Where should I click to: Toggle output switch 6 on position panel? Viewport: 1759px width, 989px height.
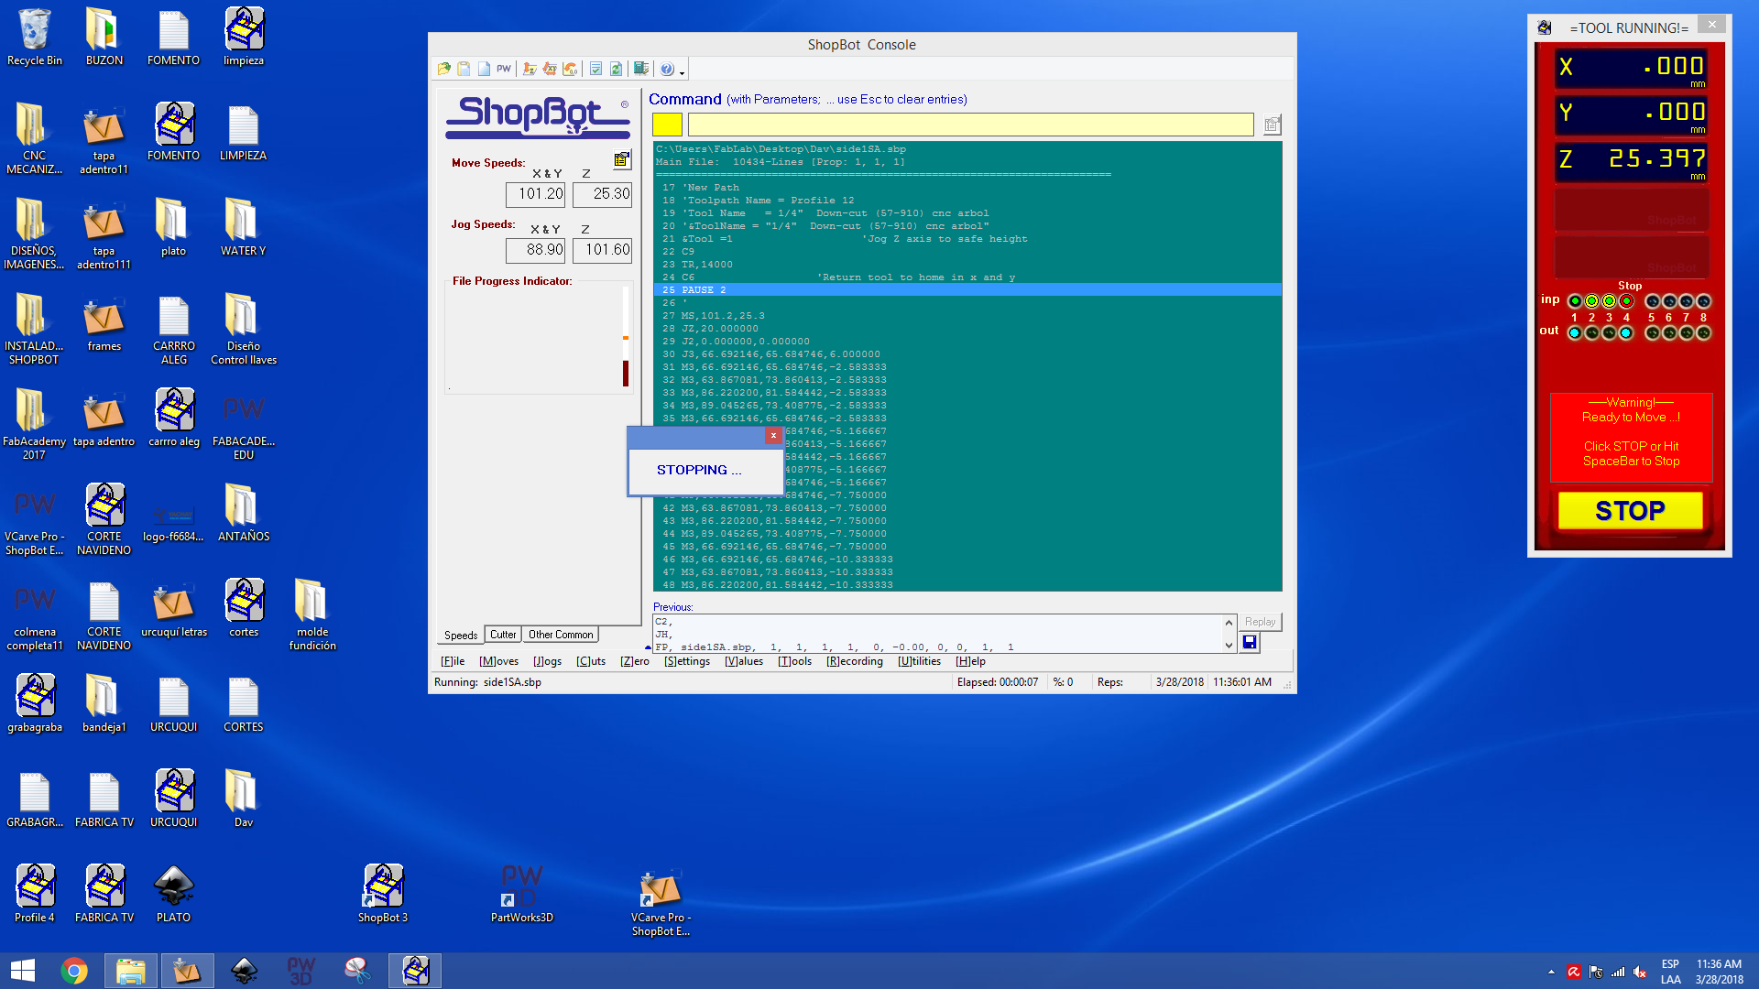click(x=1669, y=332)
